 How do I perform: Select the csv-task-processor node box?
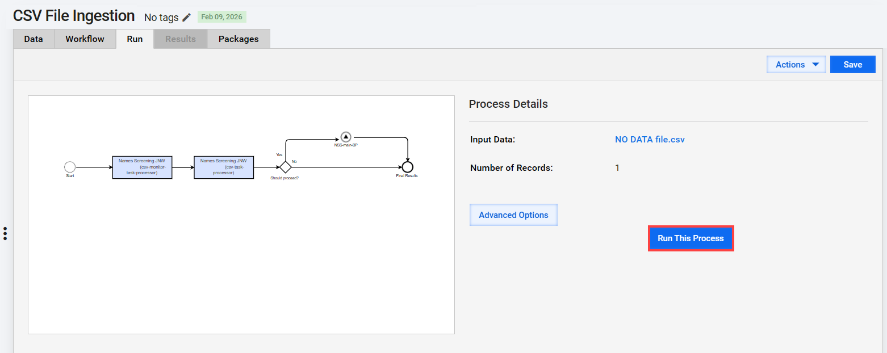click(x=224, y=167)
